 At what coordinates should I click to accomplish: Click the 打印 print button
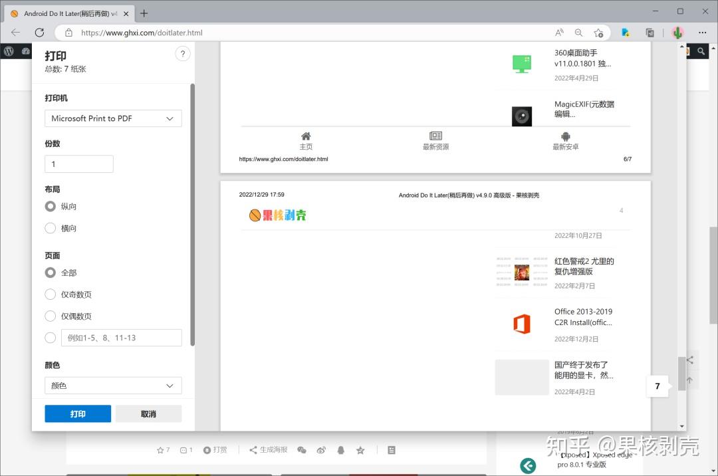(x=78, y=414)
